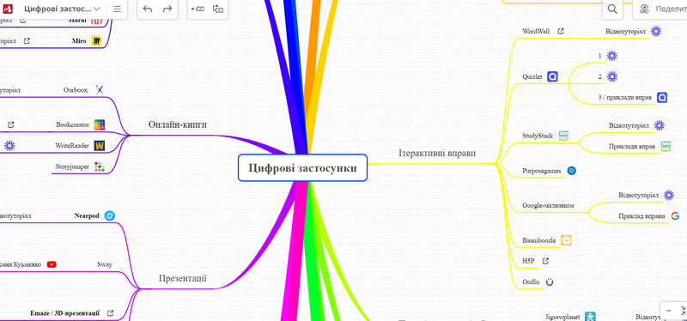Click the insert sibling topic icon
687x321 pixels.
point(198,9)
